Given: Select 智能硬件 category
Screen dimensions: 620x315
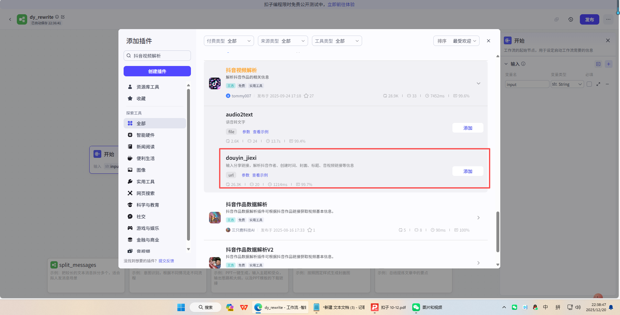Looking at the screenshot, I should [155, 135].
